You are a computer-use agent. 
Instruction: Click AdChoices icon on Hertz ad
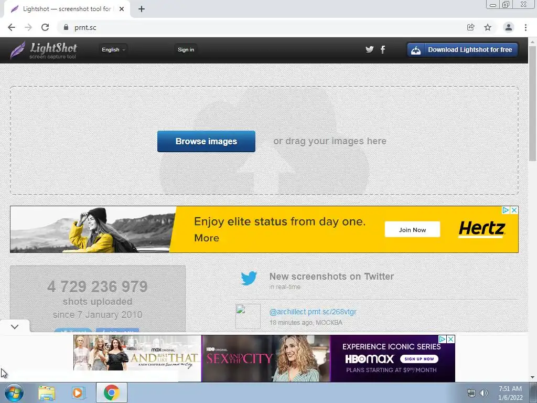coord(506,210)
